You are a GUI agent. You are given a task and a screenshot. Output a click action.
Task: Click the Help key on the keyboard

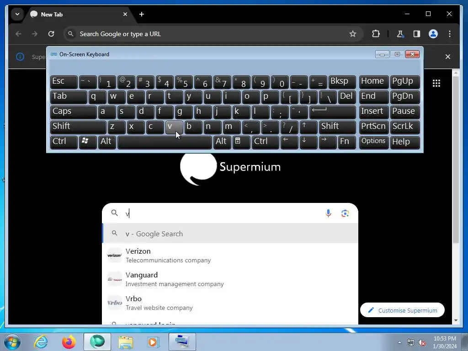tap(405, 143)
